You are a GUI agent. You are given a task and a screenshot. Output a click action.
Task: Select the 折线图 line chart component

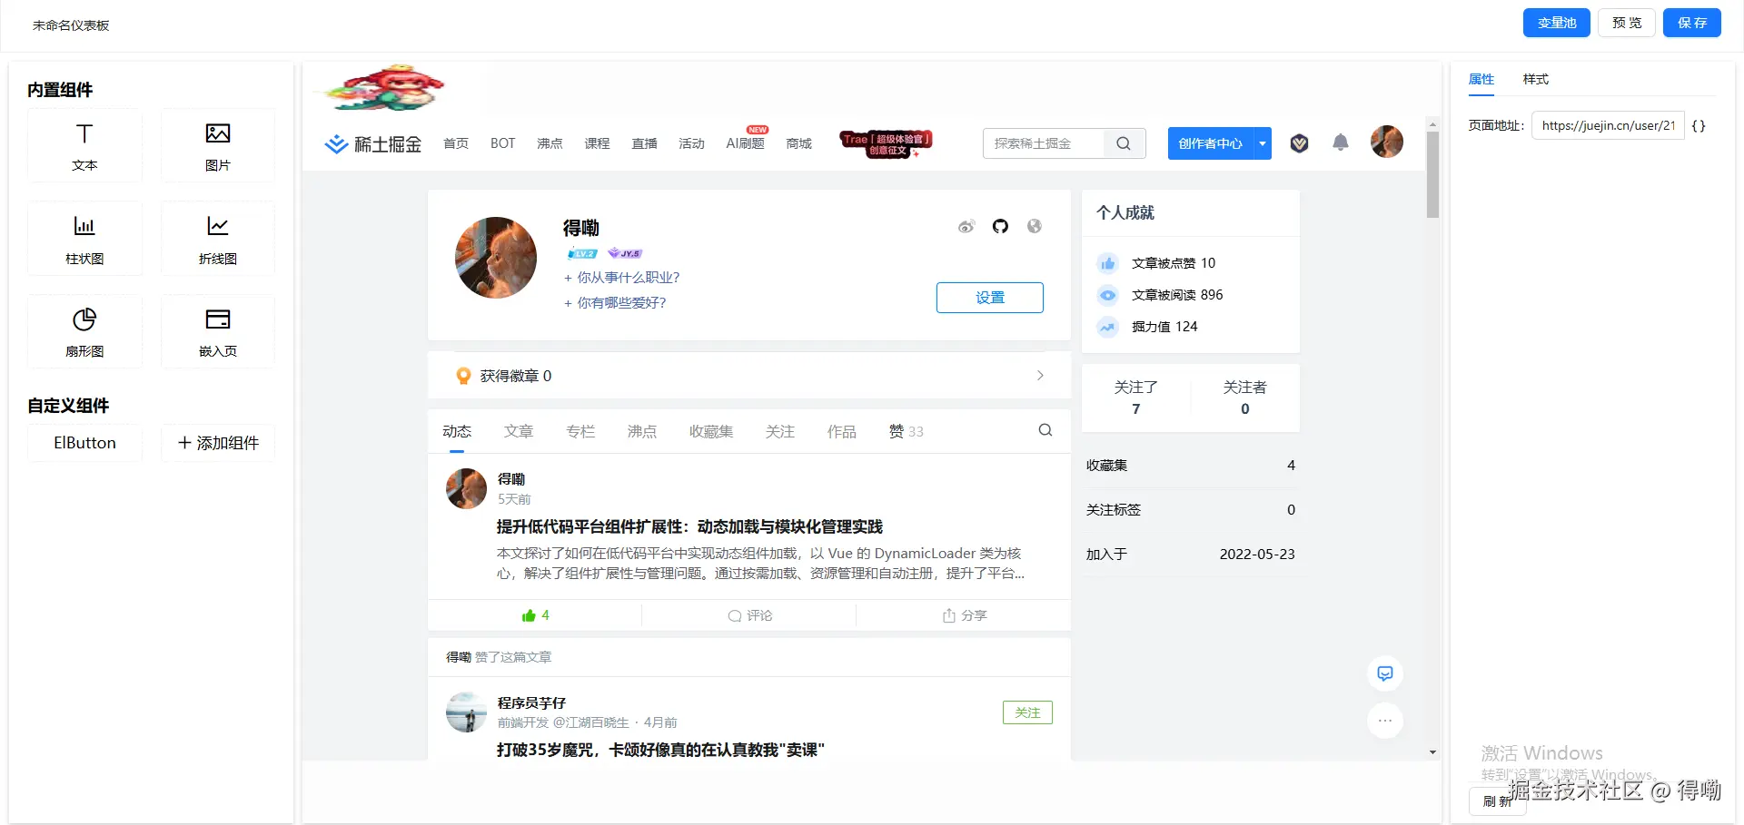(217, 239)
